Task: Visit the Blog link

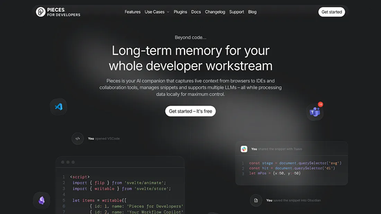Action: tap(252, 12)
